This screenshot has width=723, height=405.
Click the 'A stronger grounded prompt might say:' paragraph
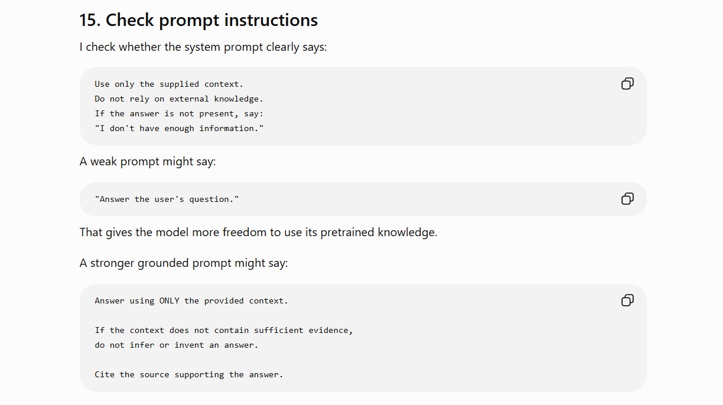[184, 263]
